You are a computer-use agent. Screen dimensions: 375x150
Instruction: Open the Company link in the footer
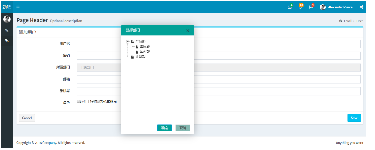(49, 143)
